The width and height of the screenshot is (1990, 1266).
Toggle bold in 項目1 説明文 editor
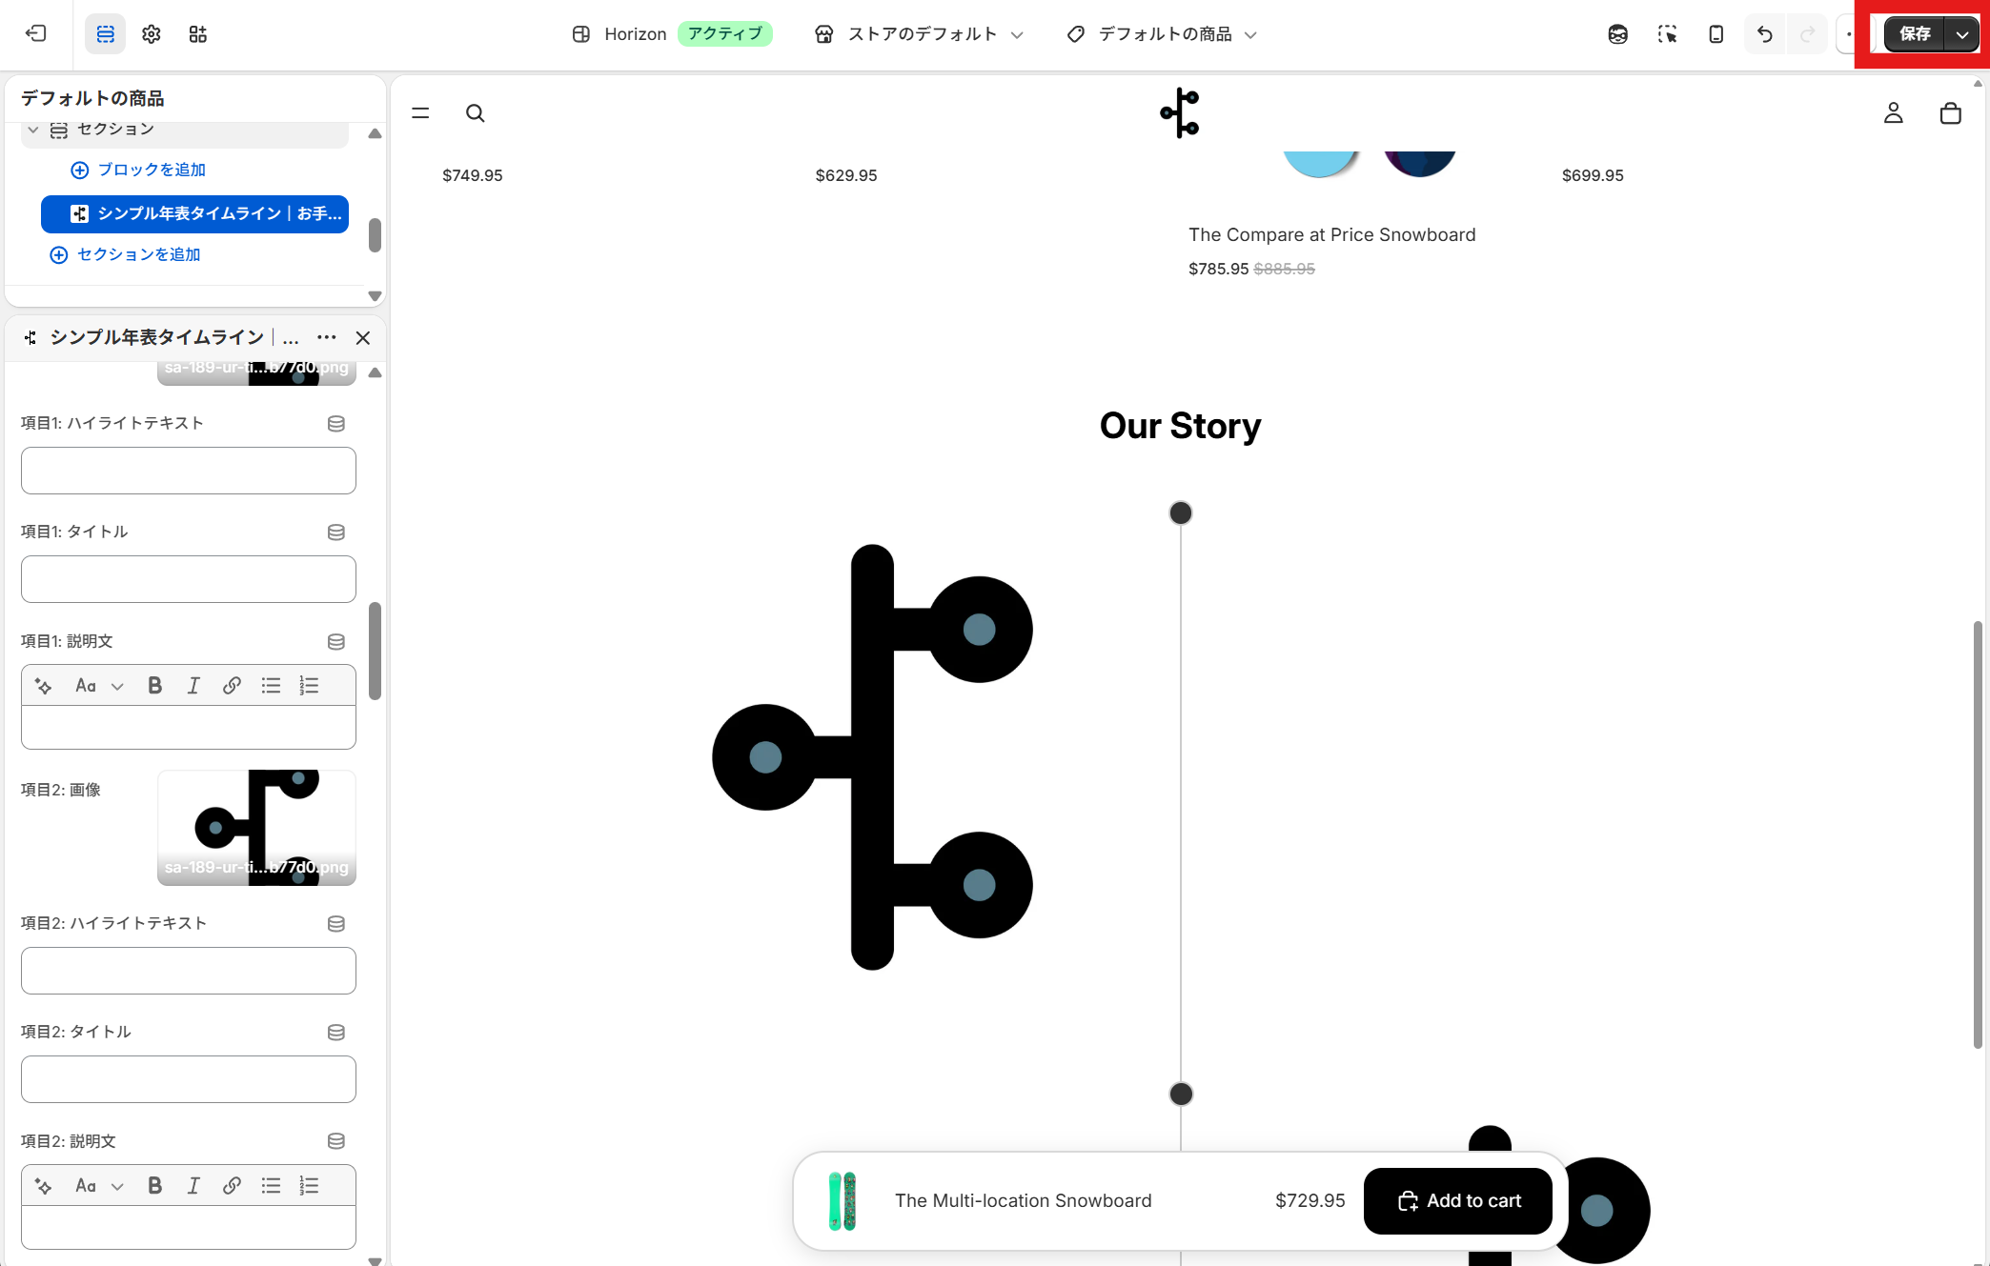(x=154, y=686)
